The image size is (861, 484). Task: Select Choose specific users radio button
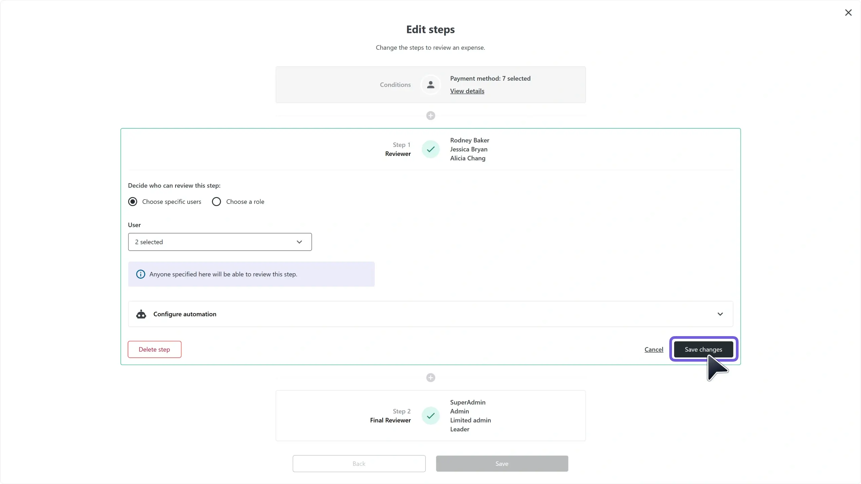click(133, 202)
